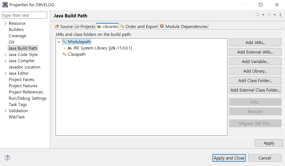Click Apply and Close
The image size is (285, 166).
tap(229, 158)
